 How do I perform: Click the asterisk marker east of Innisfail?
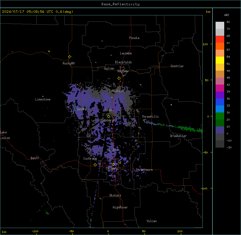pos(140,85)
